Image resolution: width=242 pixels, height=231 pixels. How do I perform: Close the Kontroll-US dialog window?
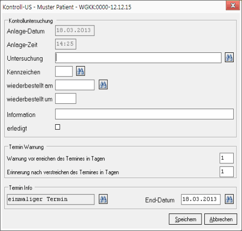click(233, 6)
